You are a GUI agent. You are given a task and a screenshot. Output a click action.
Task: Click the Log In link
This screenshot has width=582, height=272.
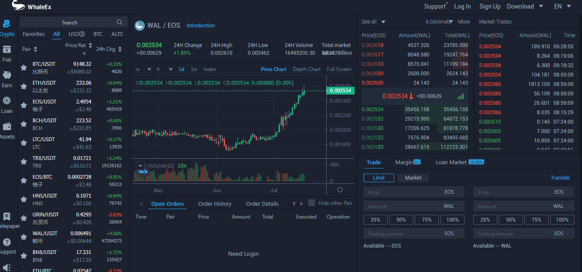[462, 6]
